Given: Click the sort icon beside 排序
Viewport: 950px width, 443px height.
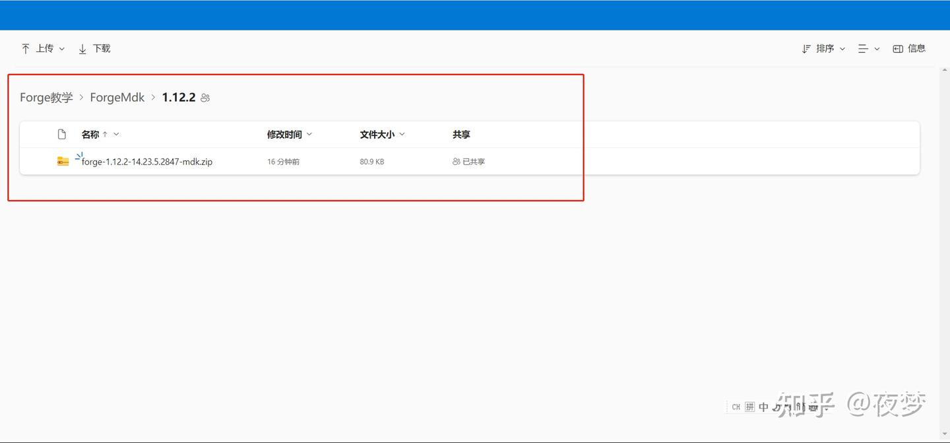Looking at the screenshot, I should coord(806,48).
